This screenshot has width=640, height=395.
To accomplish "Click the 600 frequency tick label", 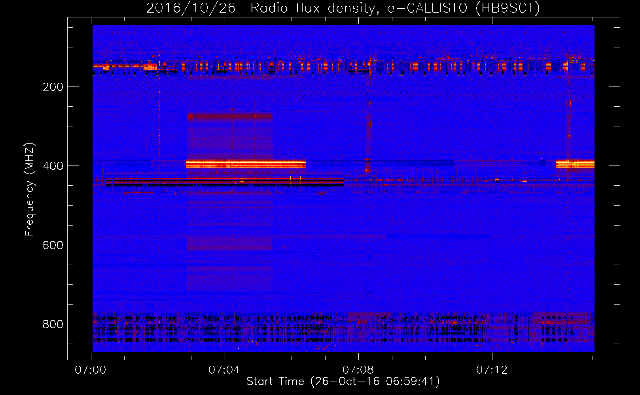I will [x=53, y=245].
